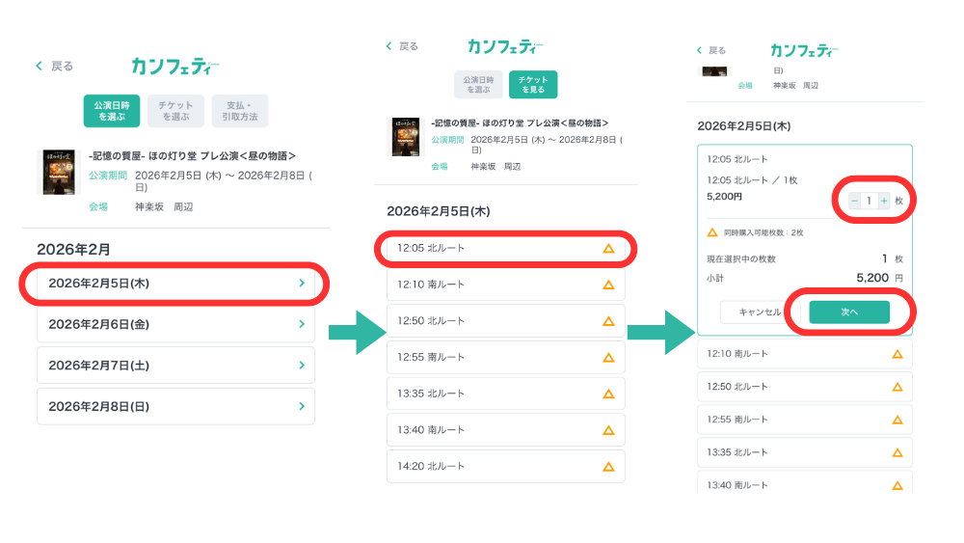The image size is (964, 543).
Task: Select the チケットを見る tab in the middle panel
Action: point(532,84)
